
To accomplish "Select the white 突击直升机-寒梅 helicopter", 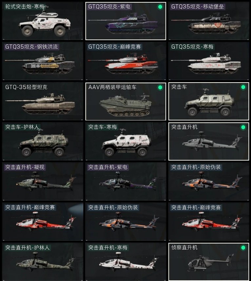I will pos(126,262).
